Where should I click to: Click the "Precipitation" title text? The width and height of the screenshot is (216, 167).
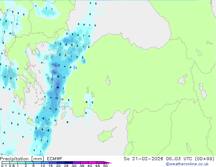click(14, 159)
